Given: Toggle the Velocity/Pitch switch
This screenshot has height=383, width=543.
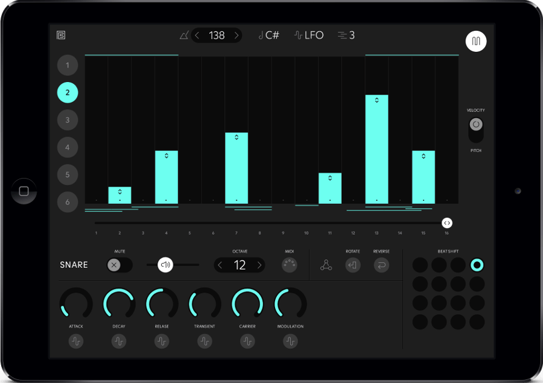Looking at the screenshot, I should (x=476, y=130).
